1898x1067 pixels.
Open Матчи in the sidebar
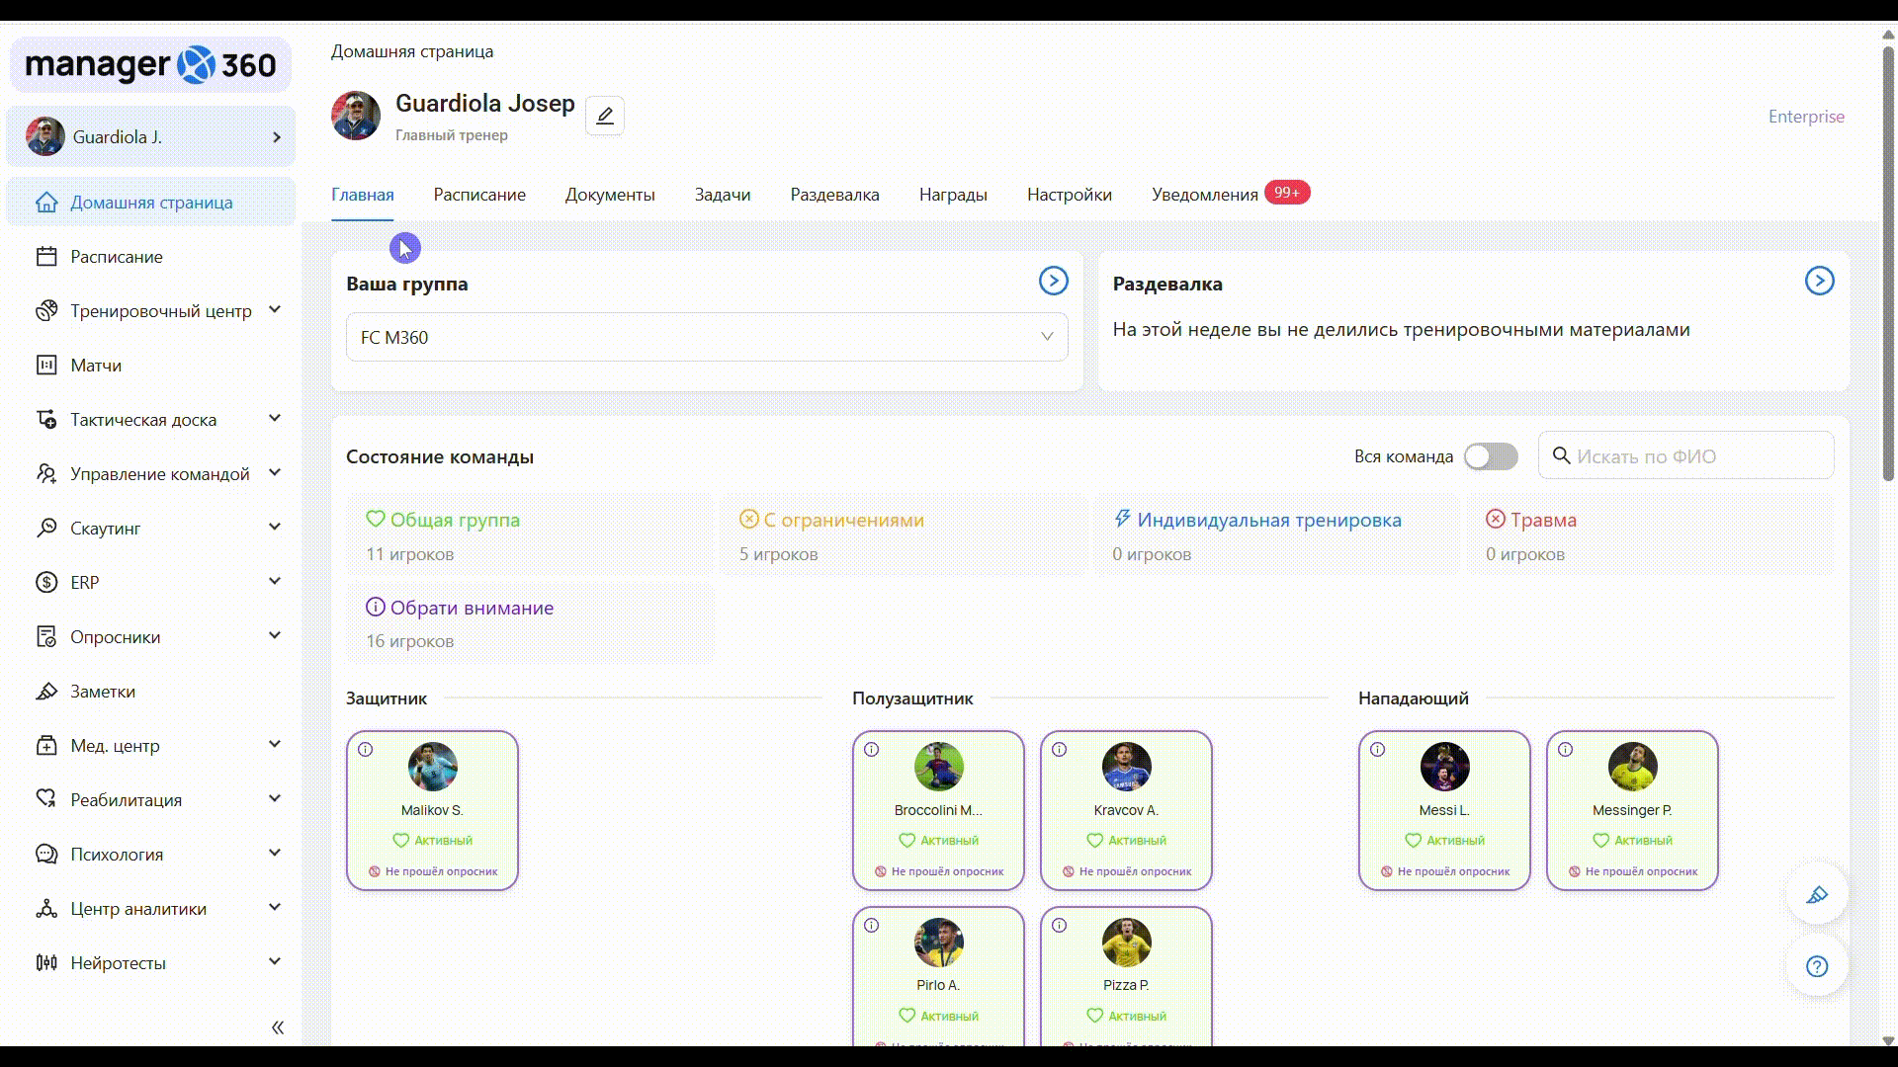96,366
